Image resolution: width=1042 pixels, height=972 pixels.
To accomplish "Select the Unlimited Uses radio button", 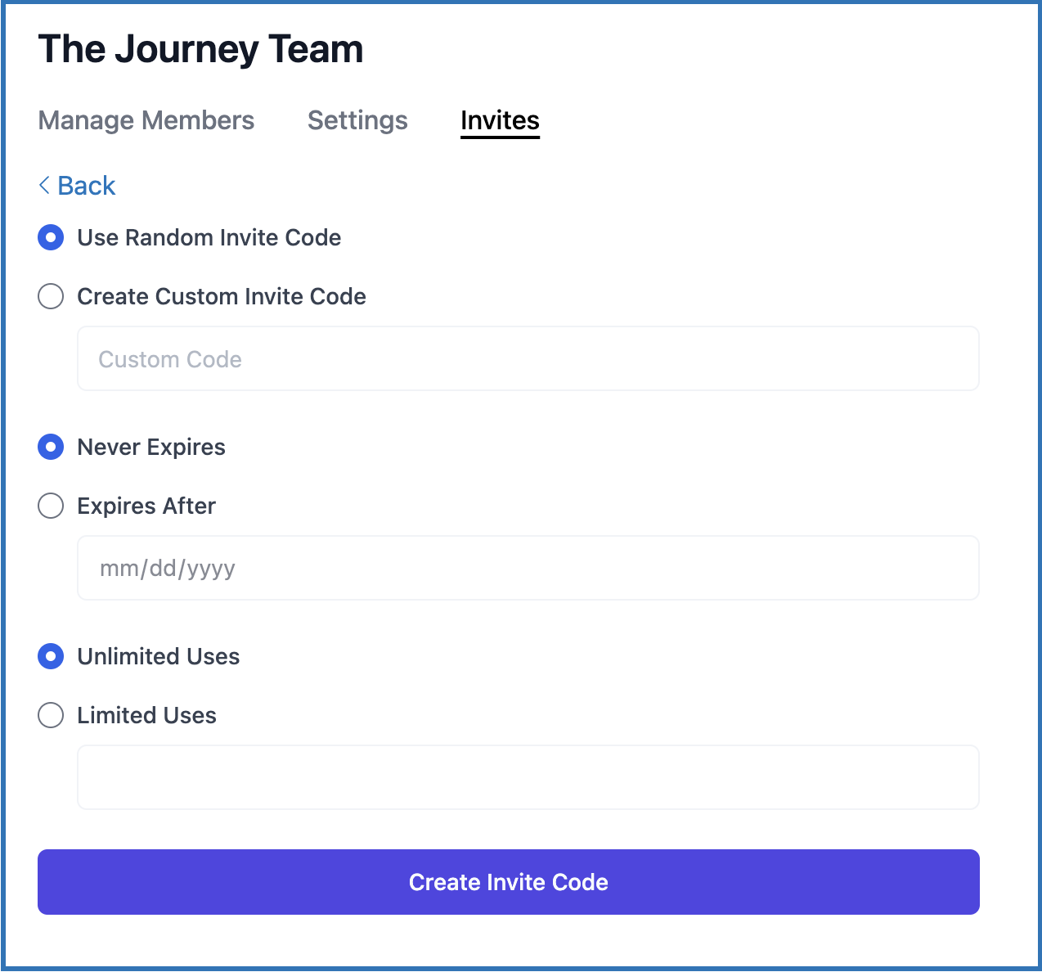I will tap(51, 657).
